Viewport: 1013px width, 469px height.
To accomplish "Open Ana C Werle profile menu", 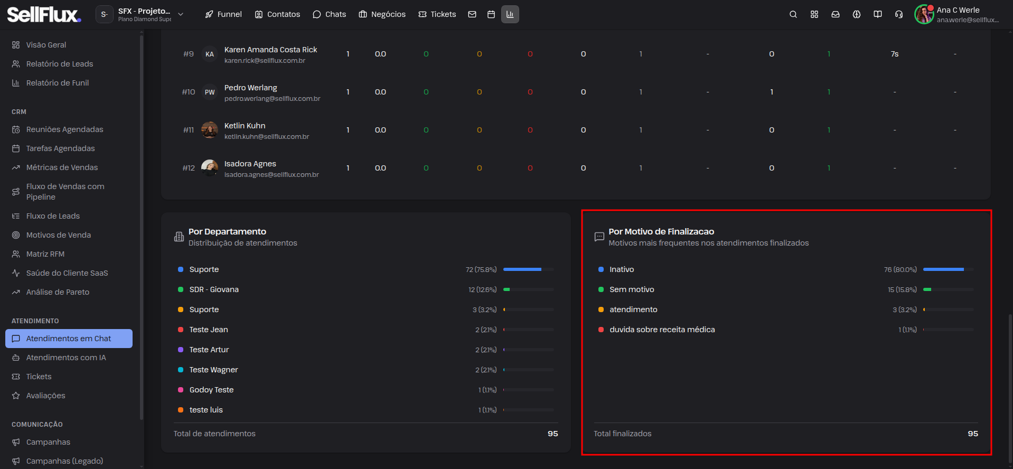I will click(x=957, y=14).
